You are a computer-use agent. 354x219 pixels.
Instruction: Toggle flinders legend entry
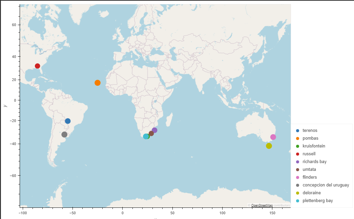click(x=306, y=177)
